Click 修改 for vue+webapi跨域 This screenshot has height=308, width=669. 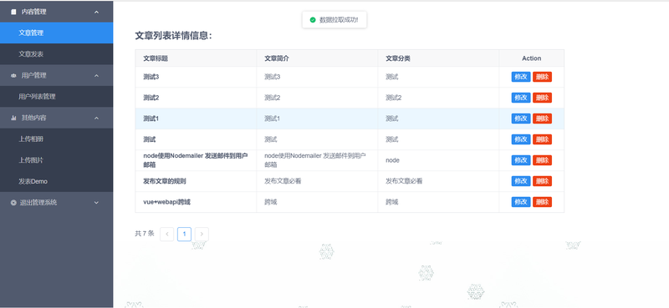coord(521,202)
